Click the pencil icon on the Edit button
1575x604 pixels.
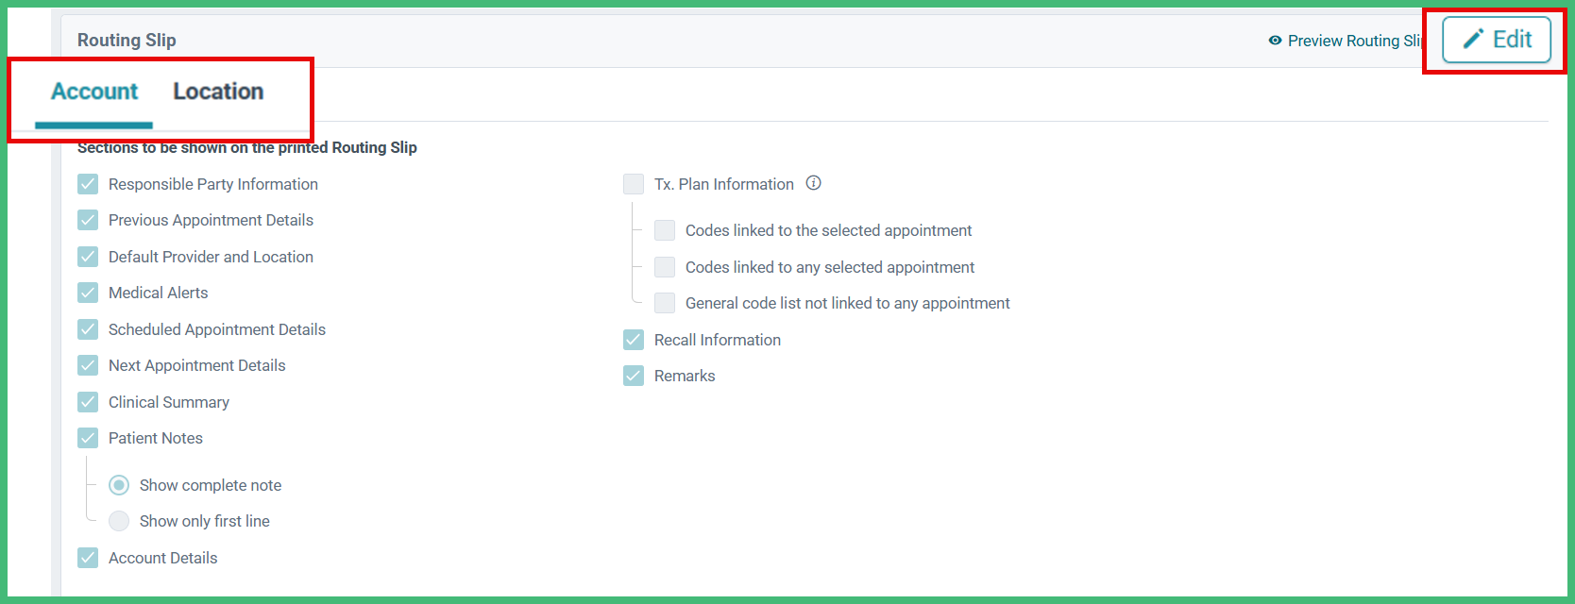click(1474, 39)
